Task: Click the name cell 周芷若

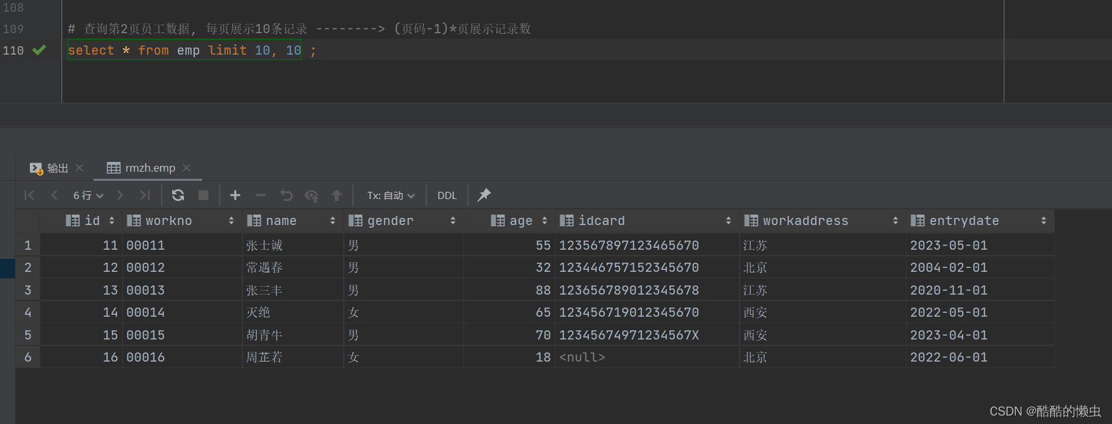Action: (x=292, y=357)
